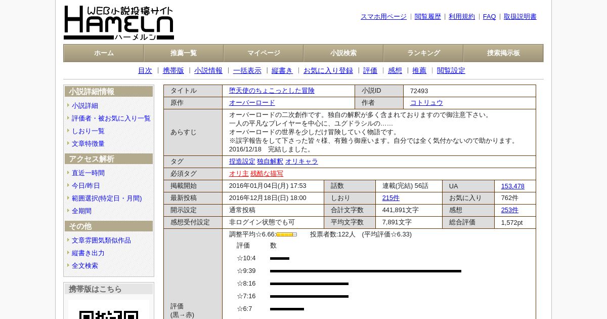Screen dimensions: 607x319
Task: Click the Hameln site logo
Action: [x=119, y=23]
